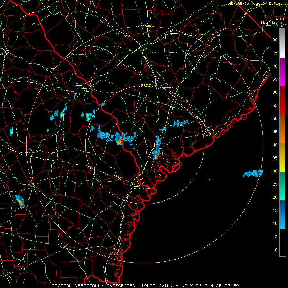Click the [kg/m2] units label
The width and height of the screenshot is (288, 288).
tap(269, 22)
